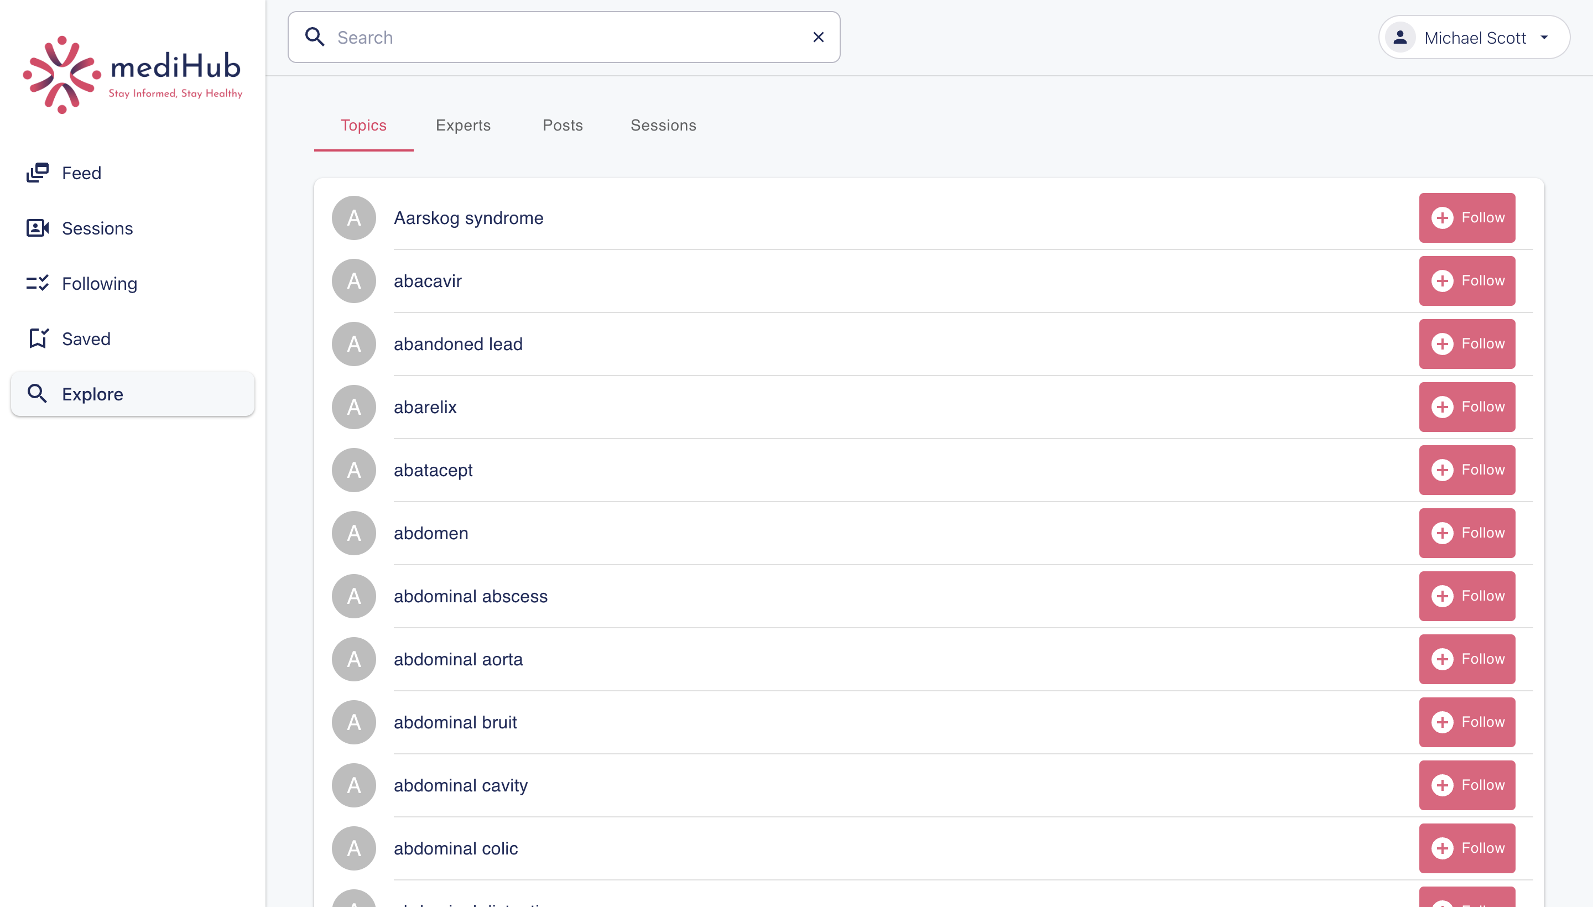Image resolution: width=1593 pixels, height=907 pixels.
Task: Click the mediHub logo
Action: [x=132, y=75]
